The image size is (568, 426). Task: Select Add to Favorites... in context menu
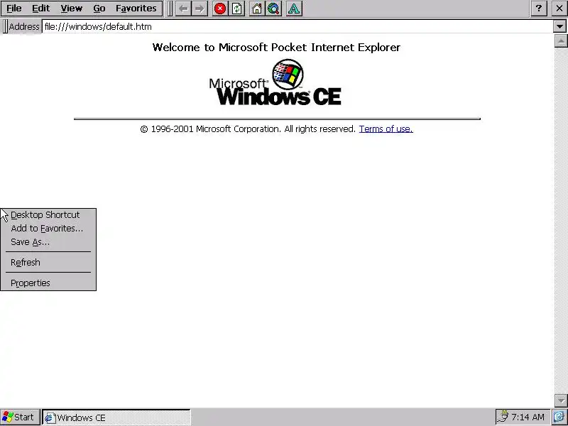point(48,228)
